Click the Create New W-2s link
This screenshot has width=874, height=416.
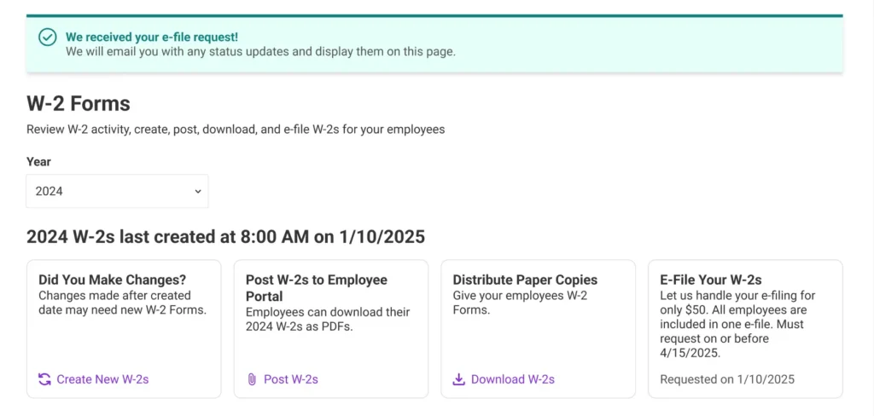102,379
